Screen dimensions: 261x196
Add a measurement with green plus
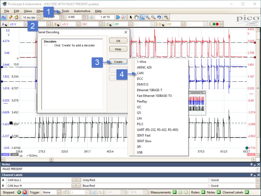tap(174, 192)
